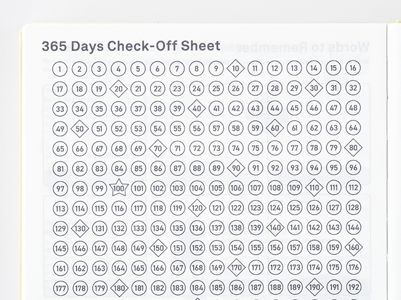This screenshot has width=401, height=300.
Task: Check off the day 75 circle
Action: (x=255, y=148)
